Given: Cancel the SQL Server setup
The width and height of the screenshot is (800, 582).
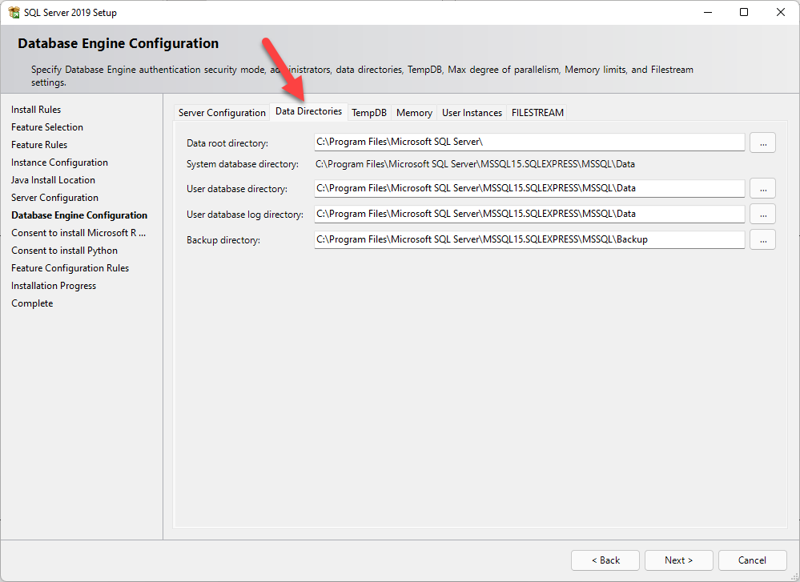Looking at the screenshot, I should [x=752, y=560].
